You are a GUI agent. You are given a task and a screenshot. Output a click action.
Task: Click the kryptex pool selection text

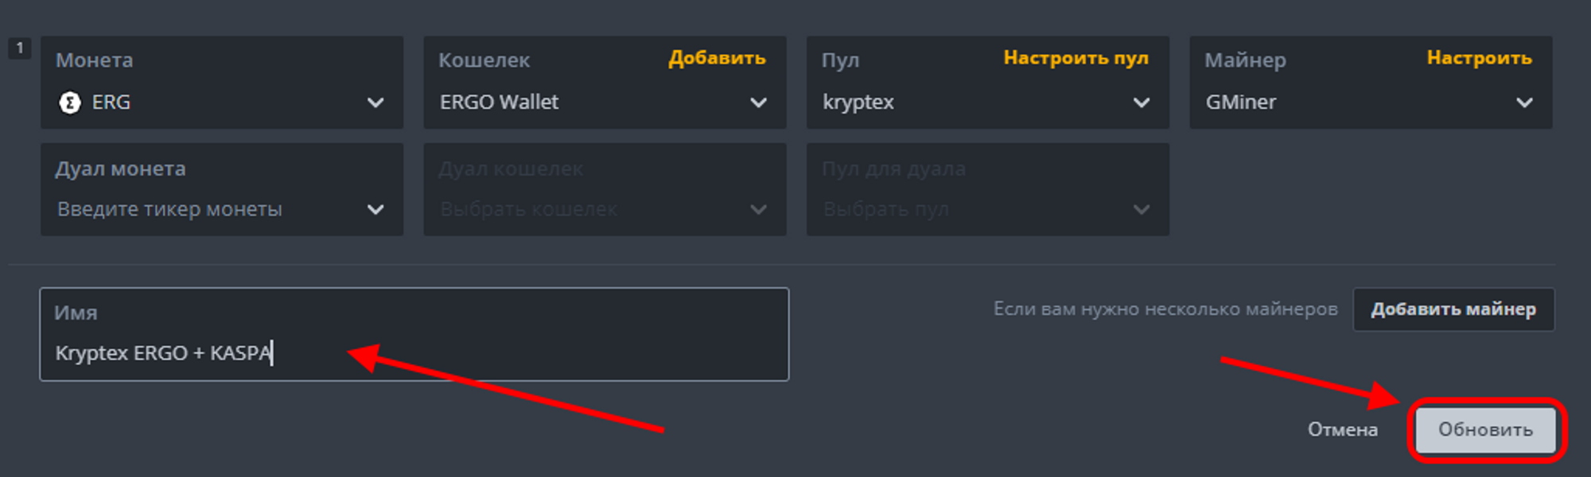[x=858, y=103]
